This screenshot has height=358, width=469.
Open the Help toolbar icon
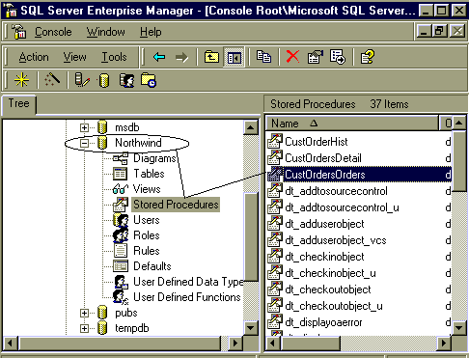click(x=368, y=57)
